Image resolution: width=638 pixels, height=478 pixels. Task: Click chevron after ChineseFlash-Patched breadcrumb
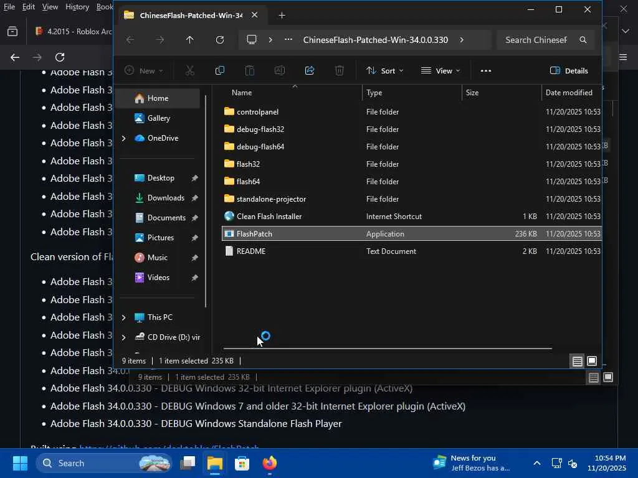(x=462, y=40)
